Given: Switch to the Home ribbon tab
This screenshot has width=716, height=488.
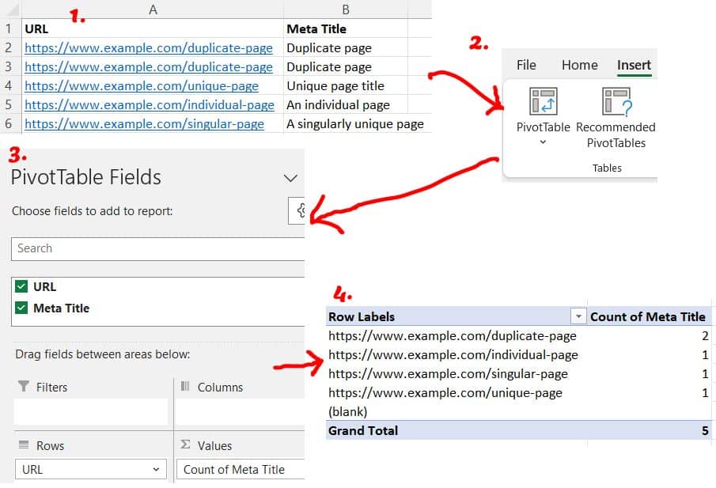Looking at the screenshot, I should click(x=579, y=66).
